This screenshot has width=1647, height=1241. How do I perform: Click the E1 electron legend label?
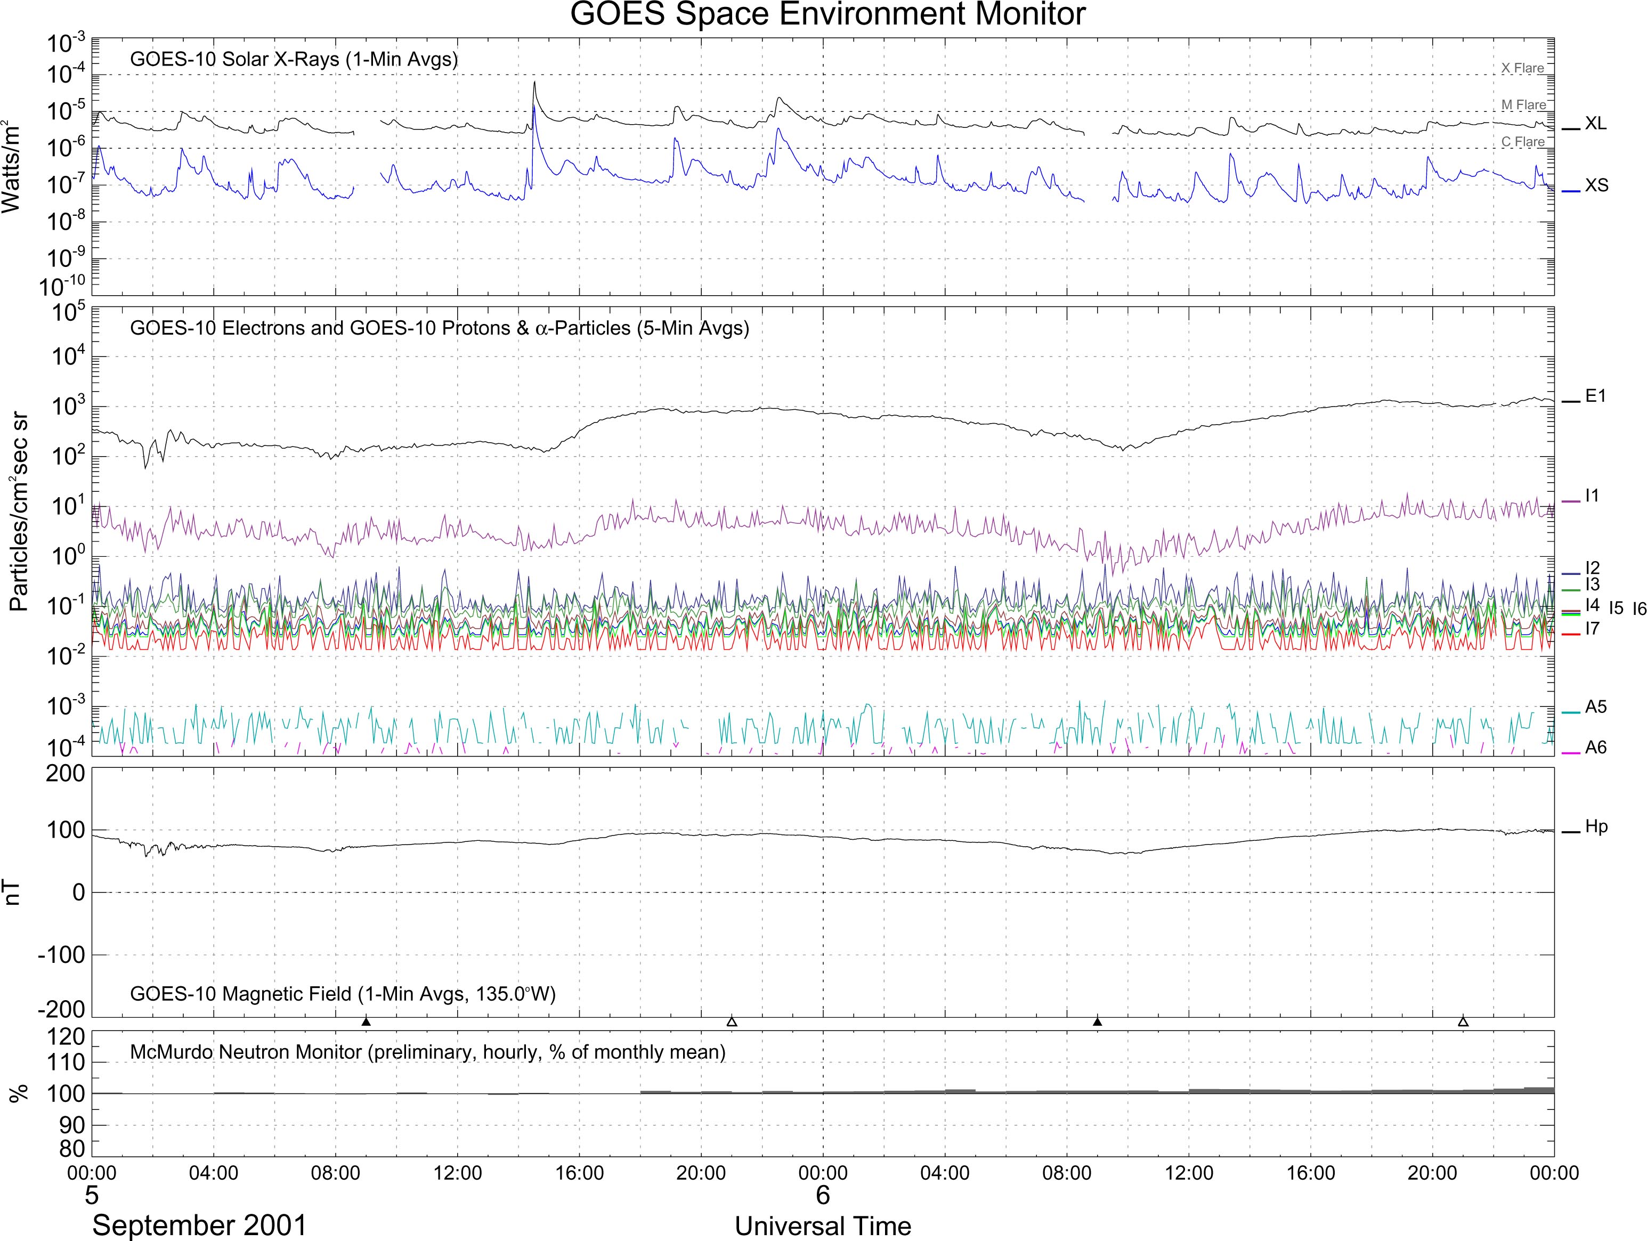[1596, 397]
